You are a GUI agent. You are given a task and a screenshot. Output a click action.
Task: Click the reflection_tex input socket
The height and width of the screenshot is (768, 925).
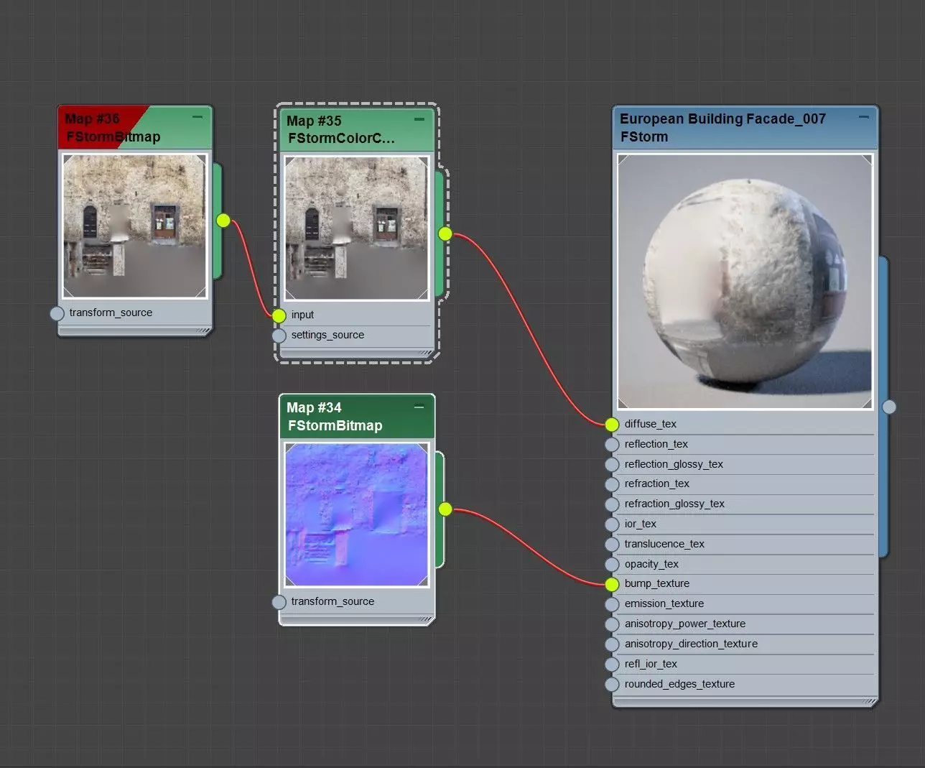tap(612, 445)
